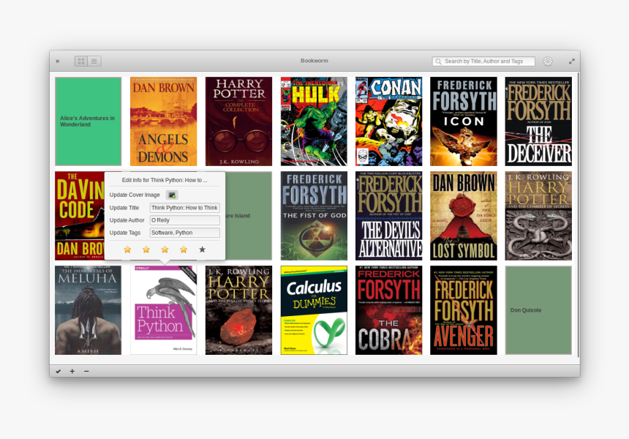Set rating to one star

click(x=127, y=249)
